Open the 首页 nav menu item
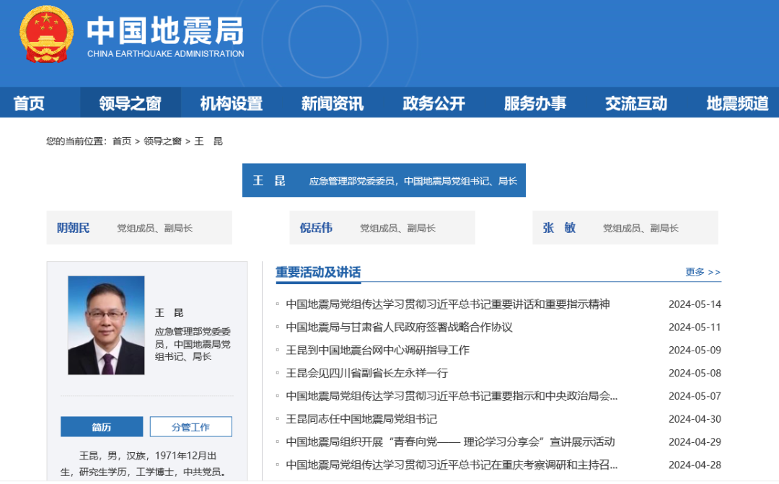Viewport: 779px width, 484px height. pyautogui.click(x=29, y=103)
